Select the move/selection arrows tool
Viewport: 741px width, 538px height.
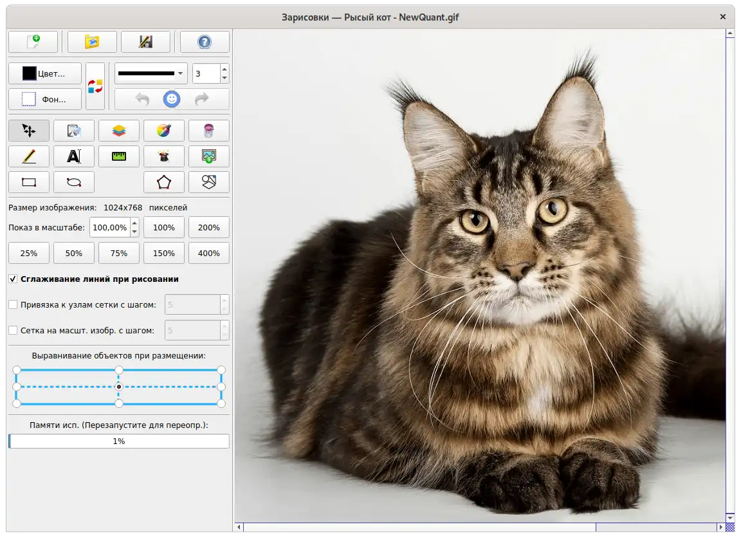pyautogui.click(x=29, y=131)
